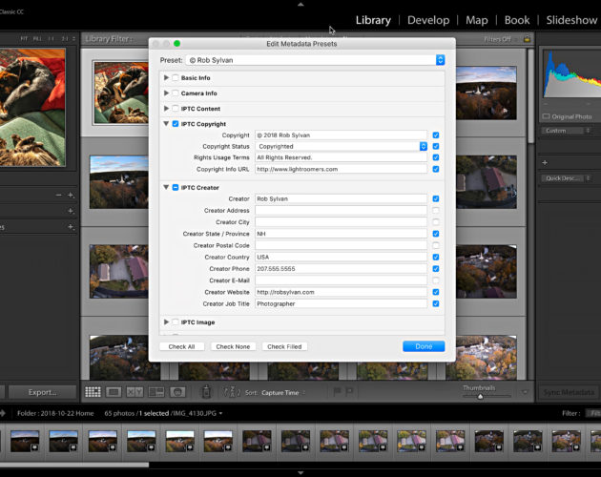Viewport: 601px width, 477px height.
Task: Switch to the Map module
Action: click(x=476, y=20)
